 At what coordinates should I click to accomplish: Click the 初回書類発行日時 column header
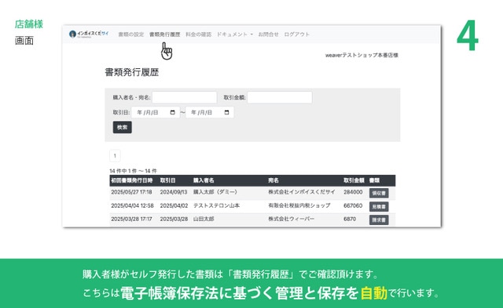coord(132,180)
